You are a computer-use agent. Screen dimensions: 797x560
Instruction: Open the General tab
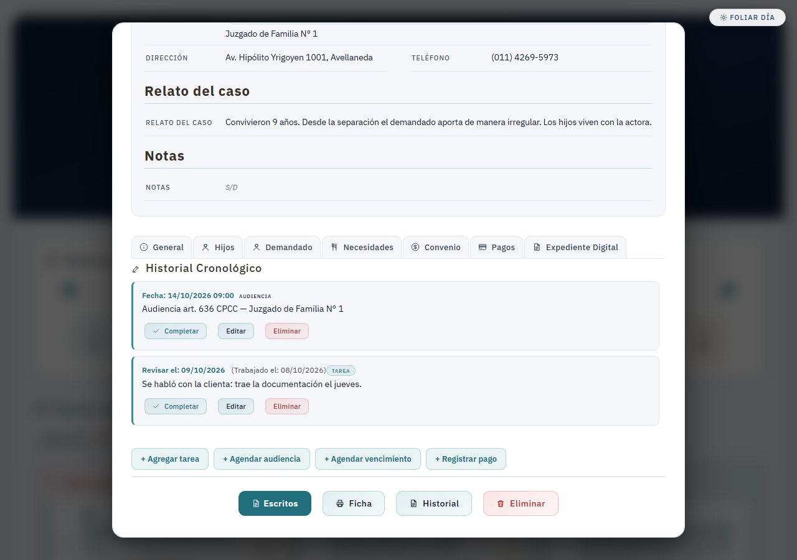coord(162,247)
